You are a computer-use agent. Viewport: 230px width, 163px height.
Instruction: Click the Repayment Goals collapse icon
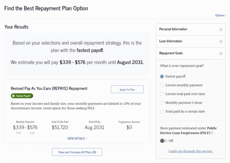[x=221, y=54]
